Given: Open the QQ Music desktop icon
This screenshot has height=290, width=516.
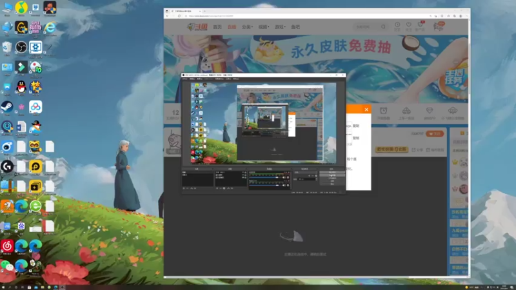Looking at the screenshot, I should (x=21, y=7).
